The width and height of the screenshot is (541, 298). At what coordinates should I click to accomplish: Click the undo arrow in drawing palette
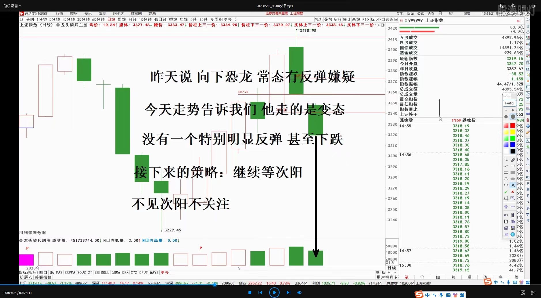click(506, 215)
